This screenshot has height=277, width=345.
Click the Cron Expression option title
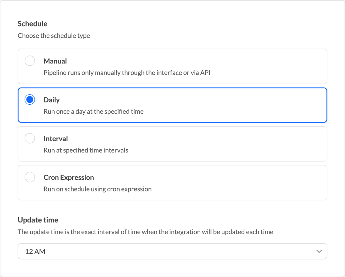[x=69, y=177]
